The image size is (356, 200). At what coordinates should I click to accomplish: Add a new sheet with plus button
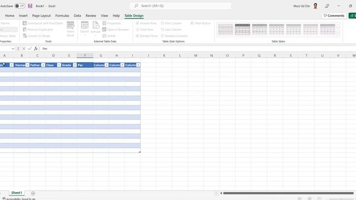tap(33, 193)
